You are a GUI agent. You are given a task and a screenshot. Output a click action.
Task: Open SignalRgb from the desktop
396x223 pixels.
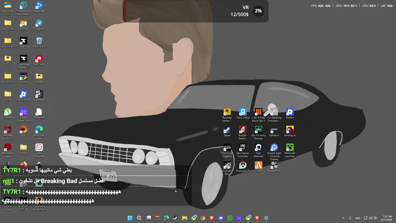[x=39, y=96]
